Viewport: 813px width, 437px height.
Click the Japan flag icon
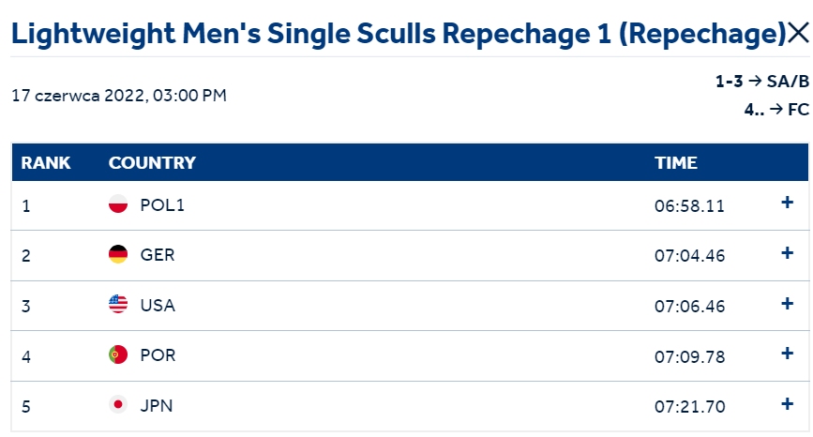point(118,404)
